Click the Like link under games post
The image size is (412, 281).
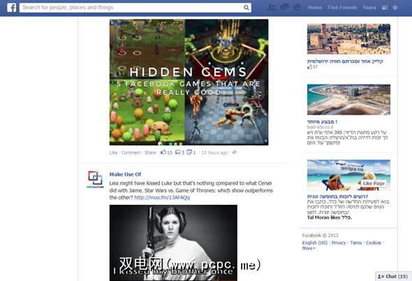tap(113, 152)
